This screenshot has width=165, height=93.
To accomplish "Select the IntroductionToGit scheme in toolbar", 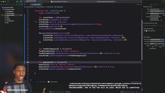I will click(x=56, y=2).
